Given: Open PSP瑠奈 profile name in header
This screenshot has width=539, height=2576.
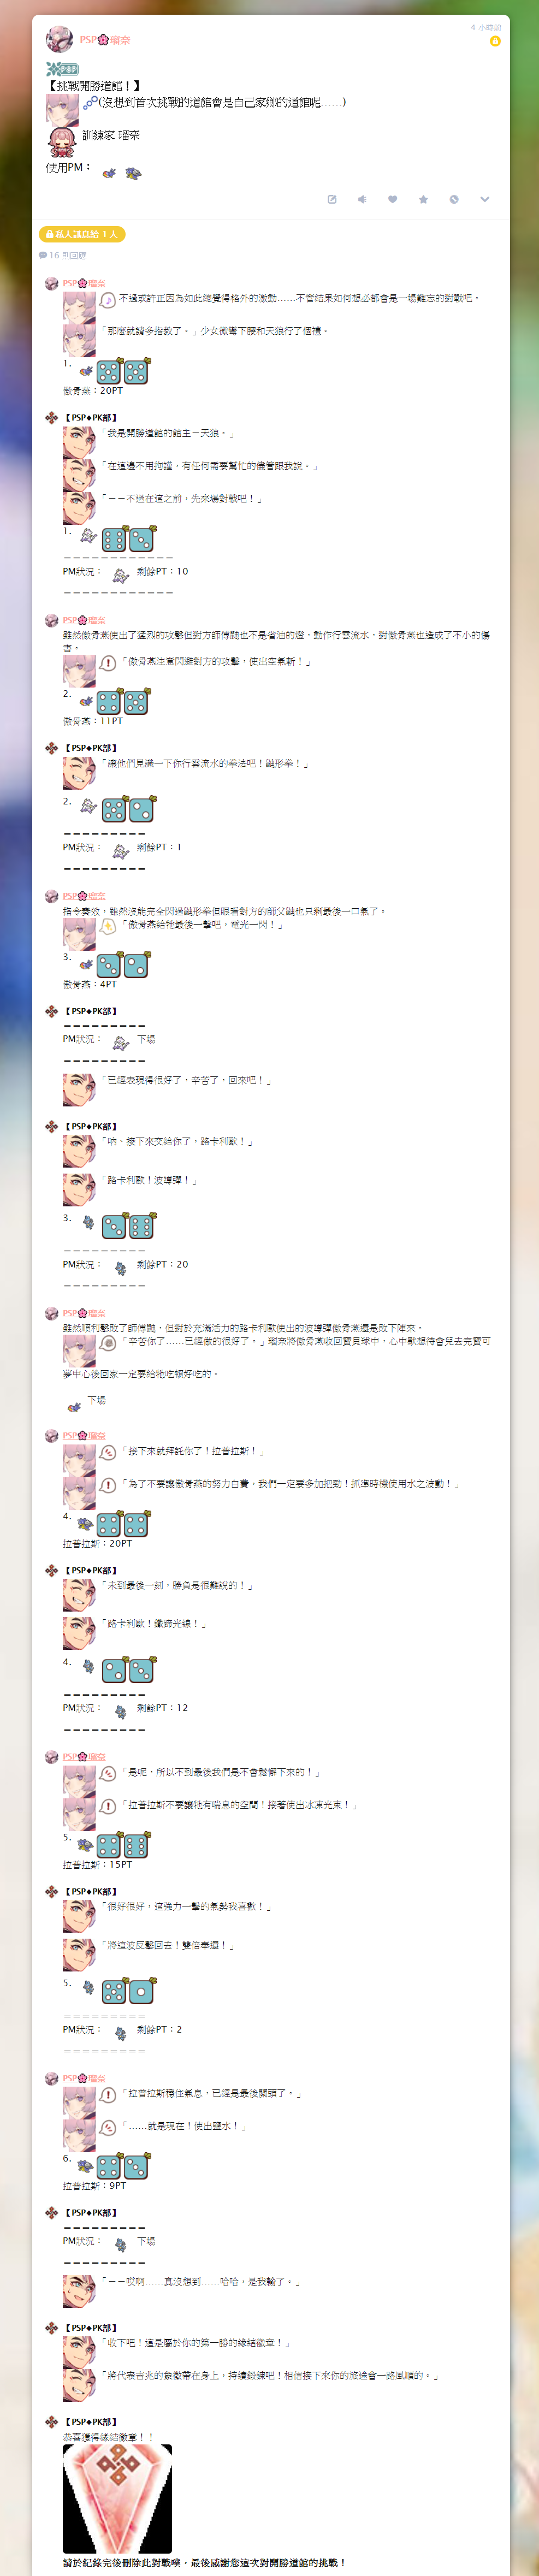Looking at the screenshot, I should [x=105, y=40].
